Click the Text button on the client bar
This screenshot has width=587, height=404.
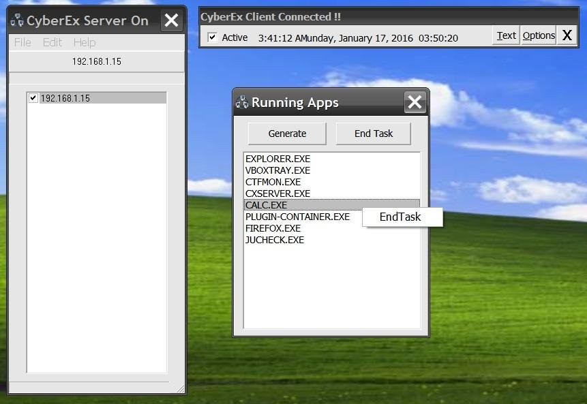pos(506,35)
